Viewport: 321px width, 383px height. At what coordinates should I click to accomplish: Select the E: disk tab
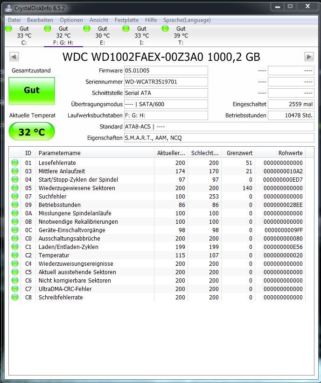tap(103, 35)
